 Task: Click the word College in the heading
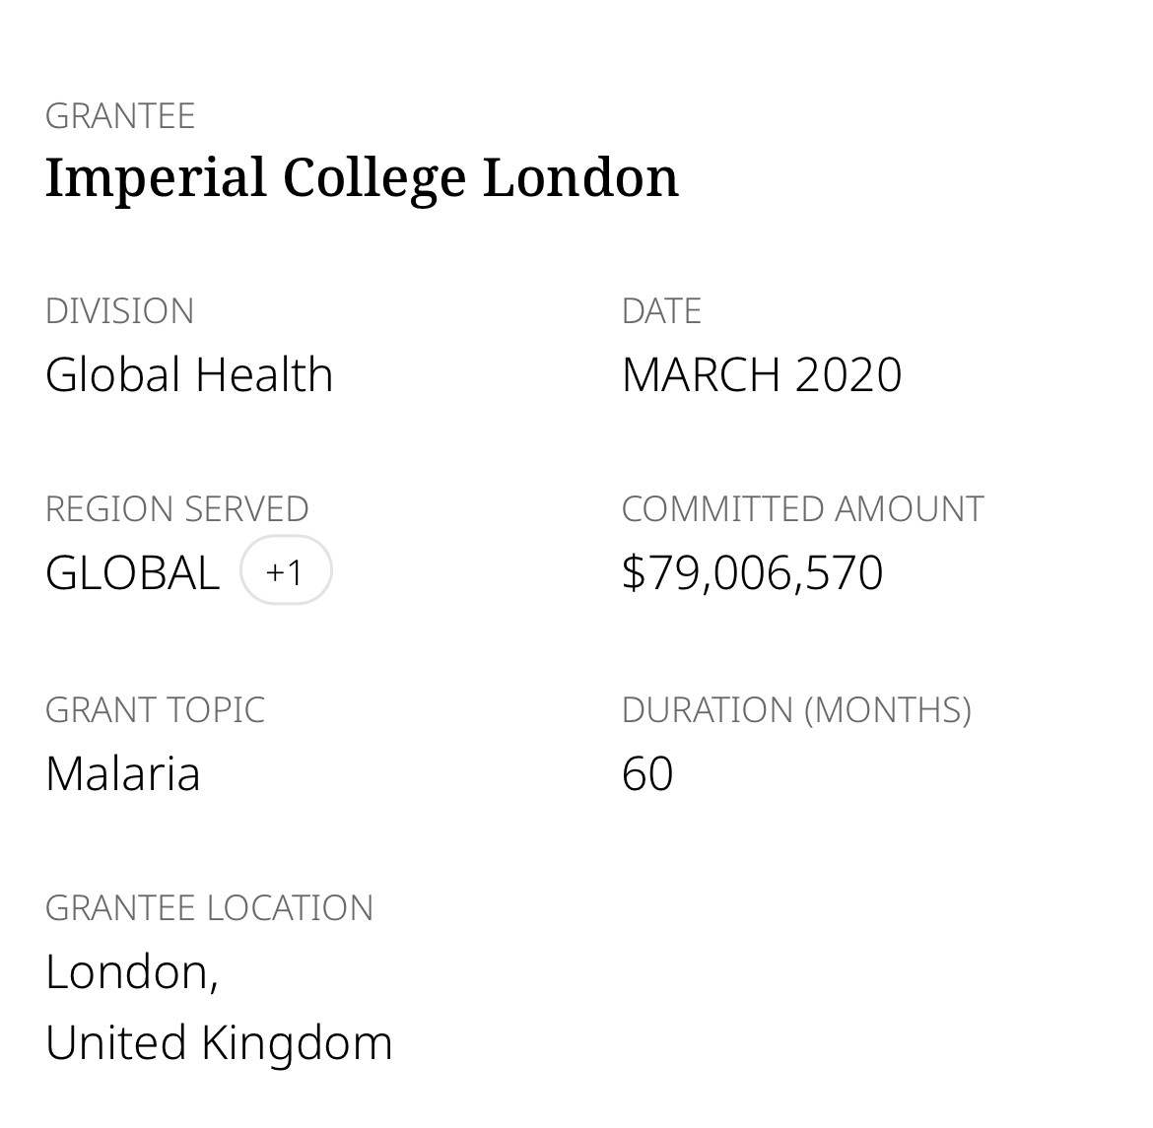tap(373, 177)
